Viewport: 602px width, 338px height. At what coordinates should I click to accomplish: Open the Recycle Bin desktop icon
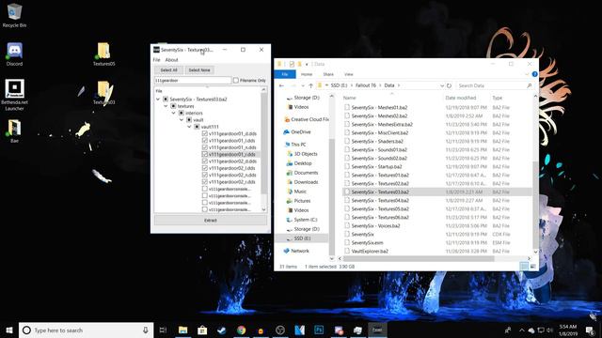14,15
